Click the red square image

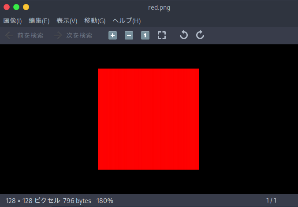[x=149, y=119]
